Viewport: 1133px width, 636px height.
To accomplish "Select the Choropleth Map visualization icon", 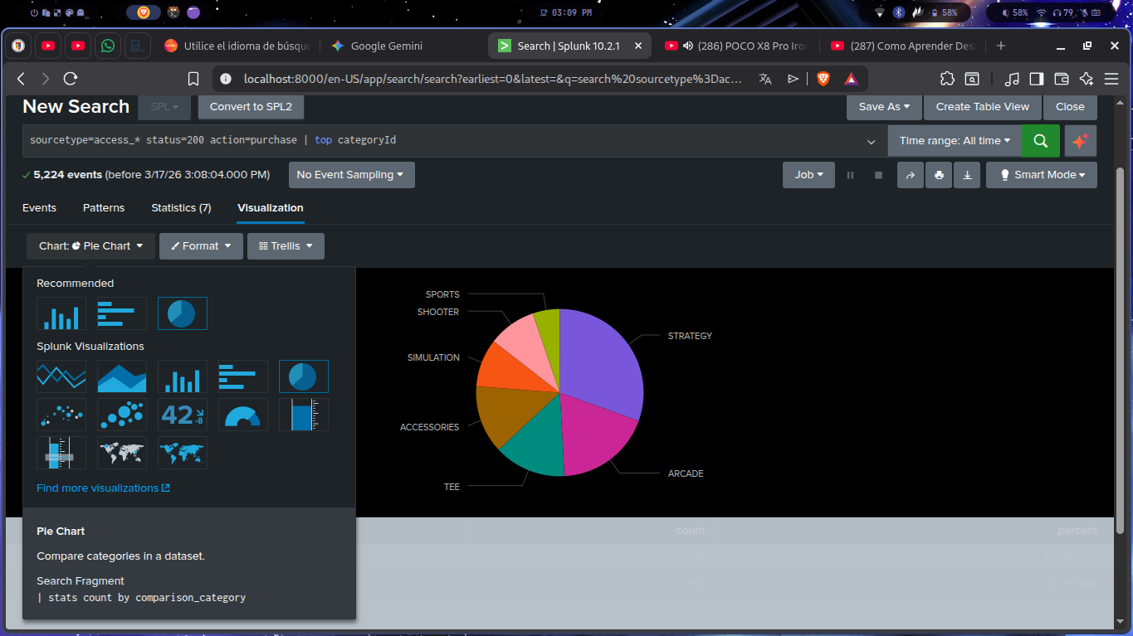I will [183, 453].
